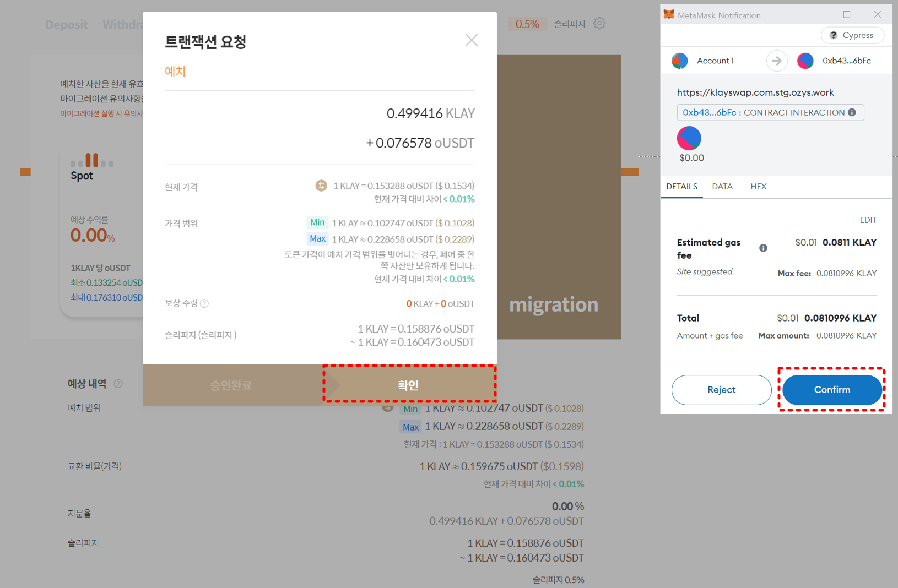Click the 확인 button in the dialog

(x=409, y=385)
